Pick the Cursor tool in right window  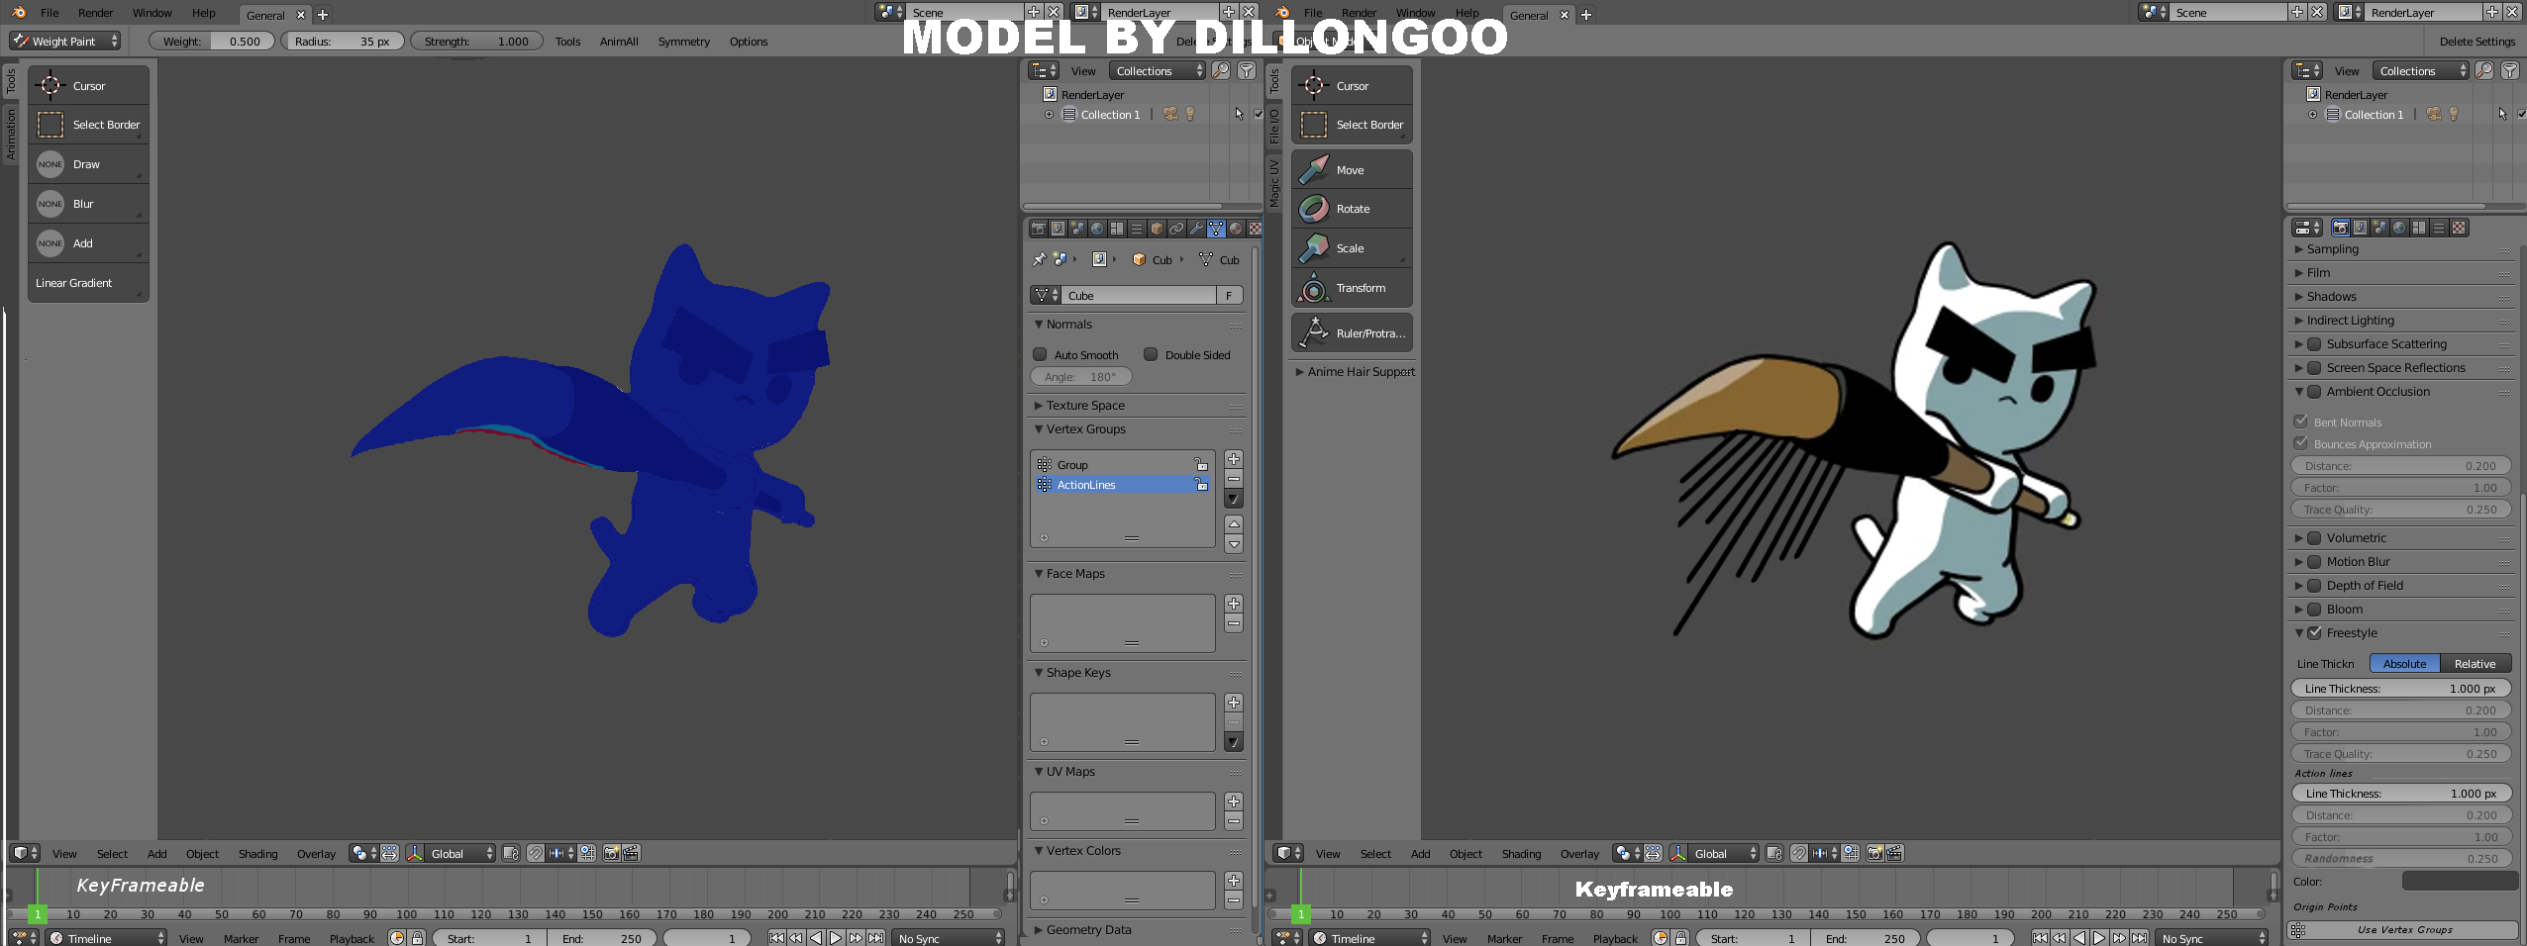pyautogui.click(x=1352, y=86)
